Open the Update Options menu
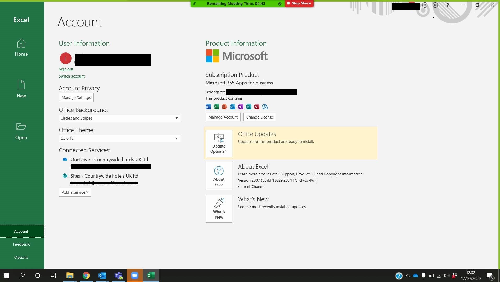This screenshot has height=282, width=500. pos(219,143)
